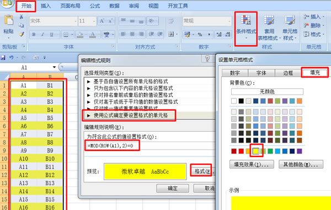Open the 数字 tab in 设置单元格格式 dialog
331x210 pixels.
235,73
